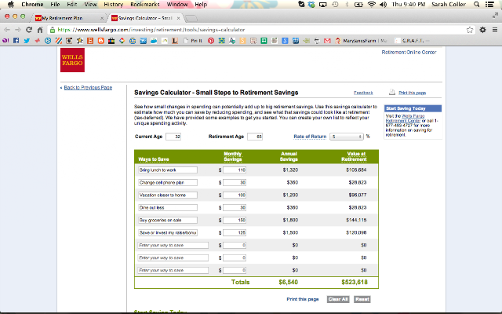Click the Dine out less field
The height and width of the screenshot is (314, 502).
click(167, 207)
